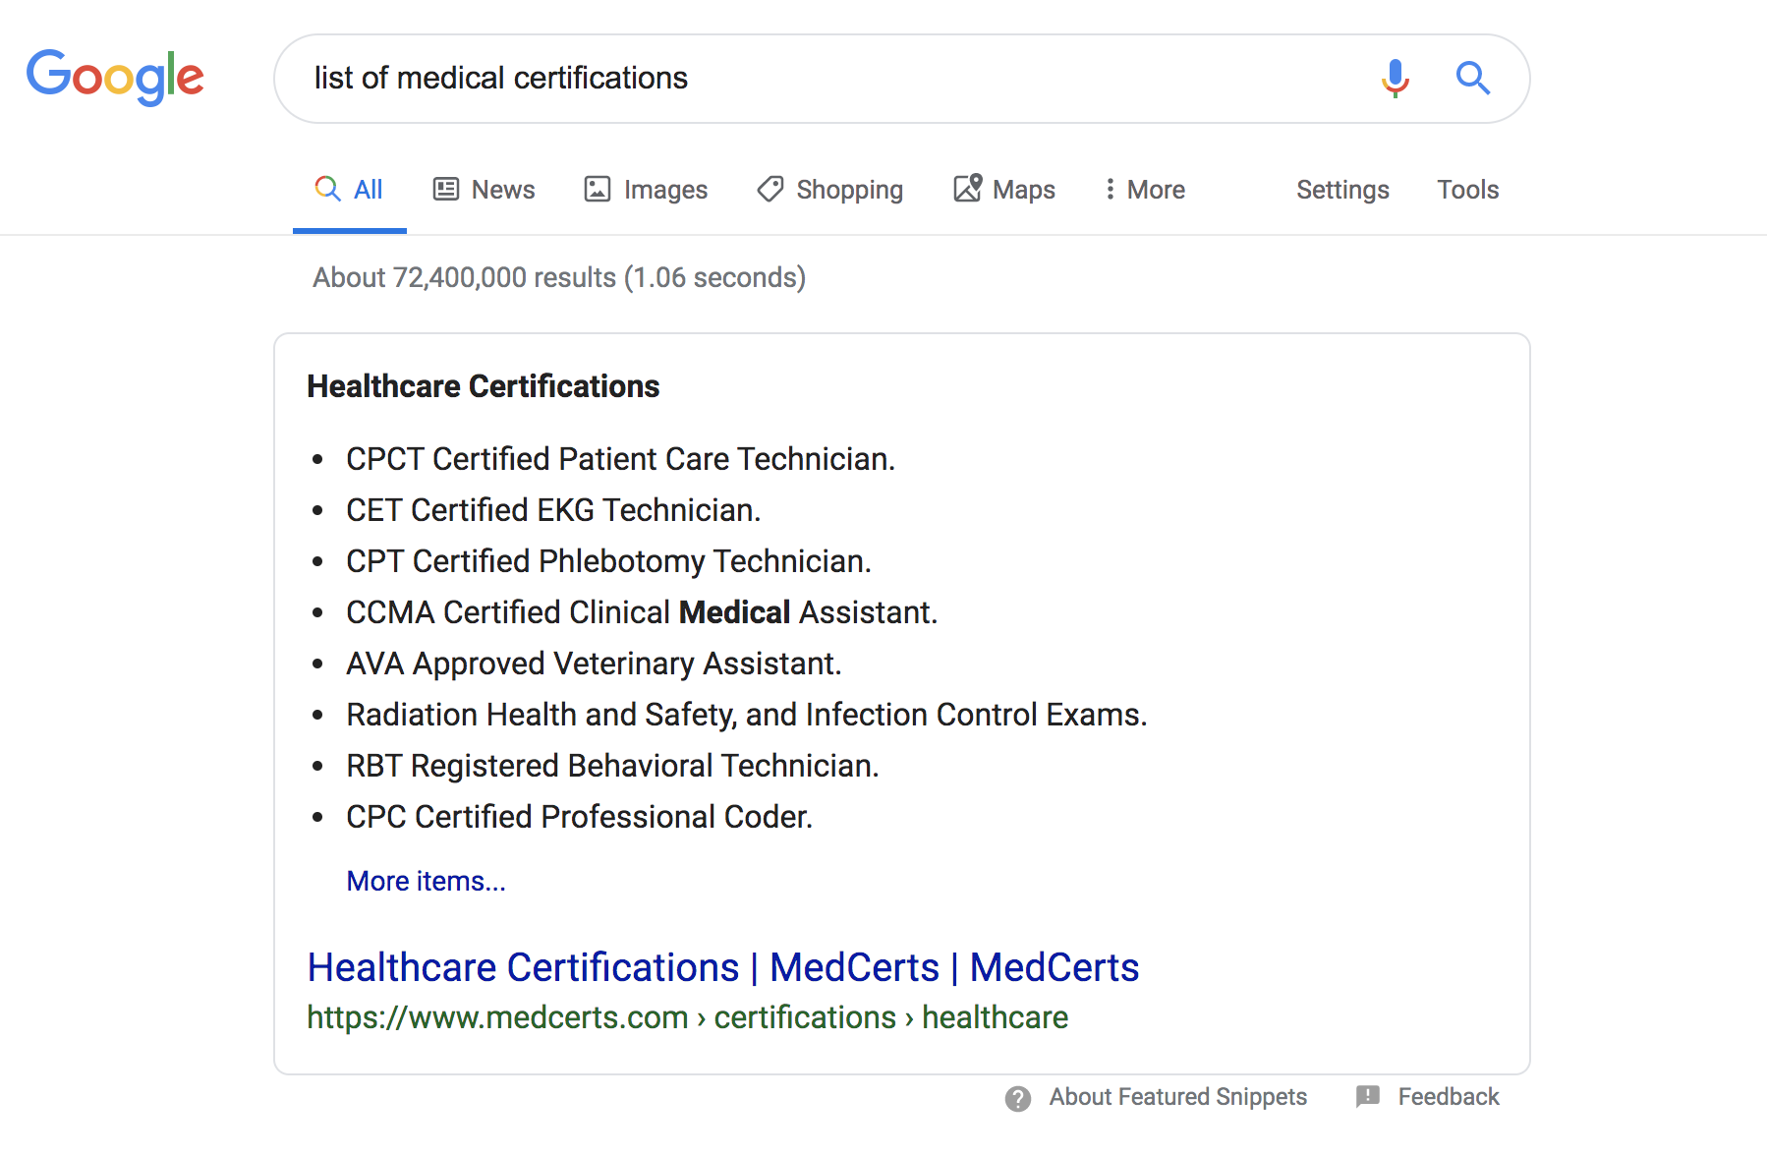The width and height of the screenshot is (1767, 1156).
Task: Open the Shopping tab
Action: click(829, 189)
